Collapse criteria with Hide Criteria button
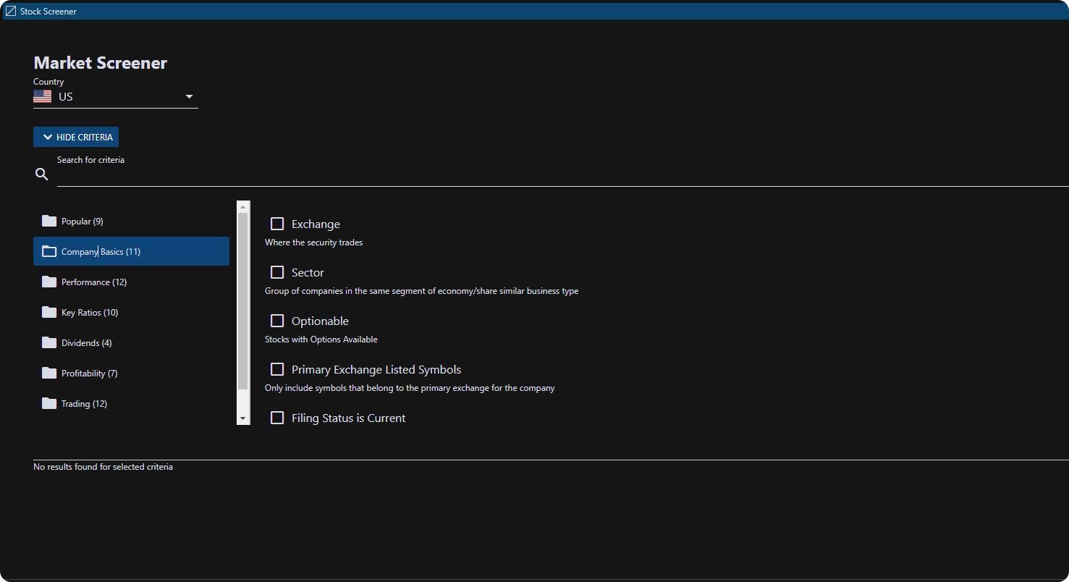Image resolution: width=1069 pixels, height=582 pixels. (x=76, y=137)
